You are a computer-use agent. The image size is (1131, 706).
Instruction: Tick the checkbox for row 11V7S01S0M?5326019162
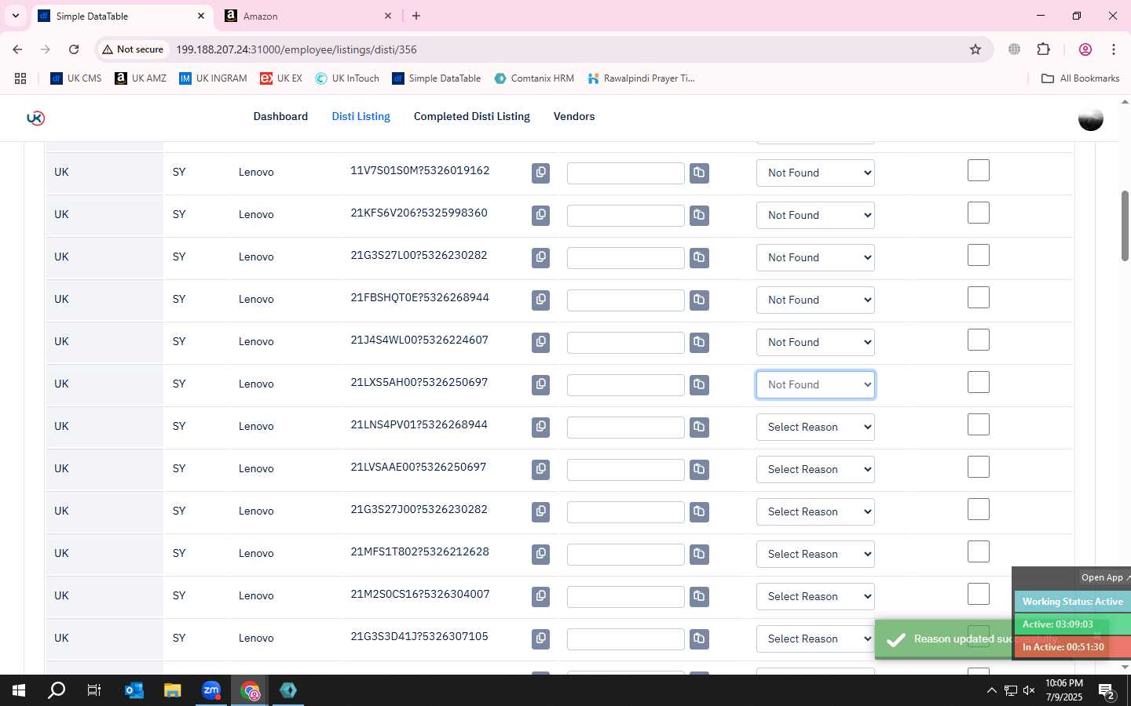click(x=978, y=170)
